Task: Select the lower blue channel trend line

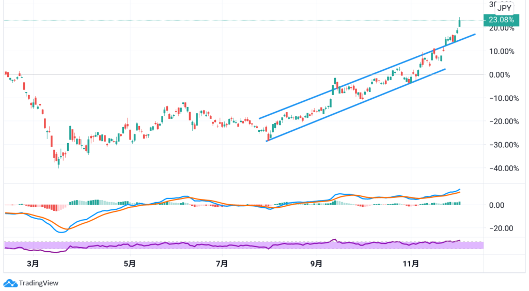Action: pyautogui.click(x=356, y=104)
